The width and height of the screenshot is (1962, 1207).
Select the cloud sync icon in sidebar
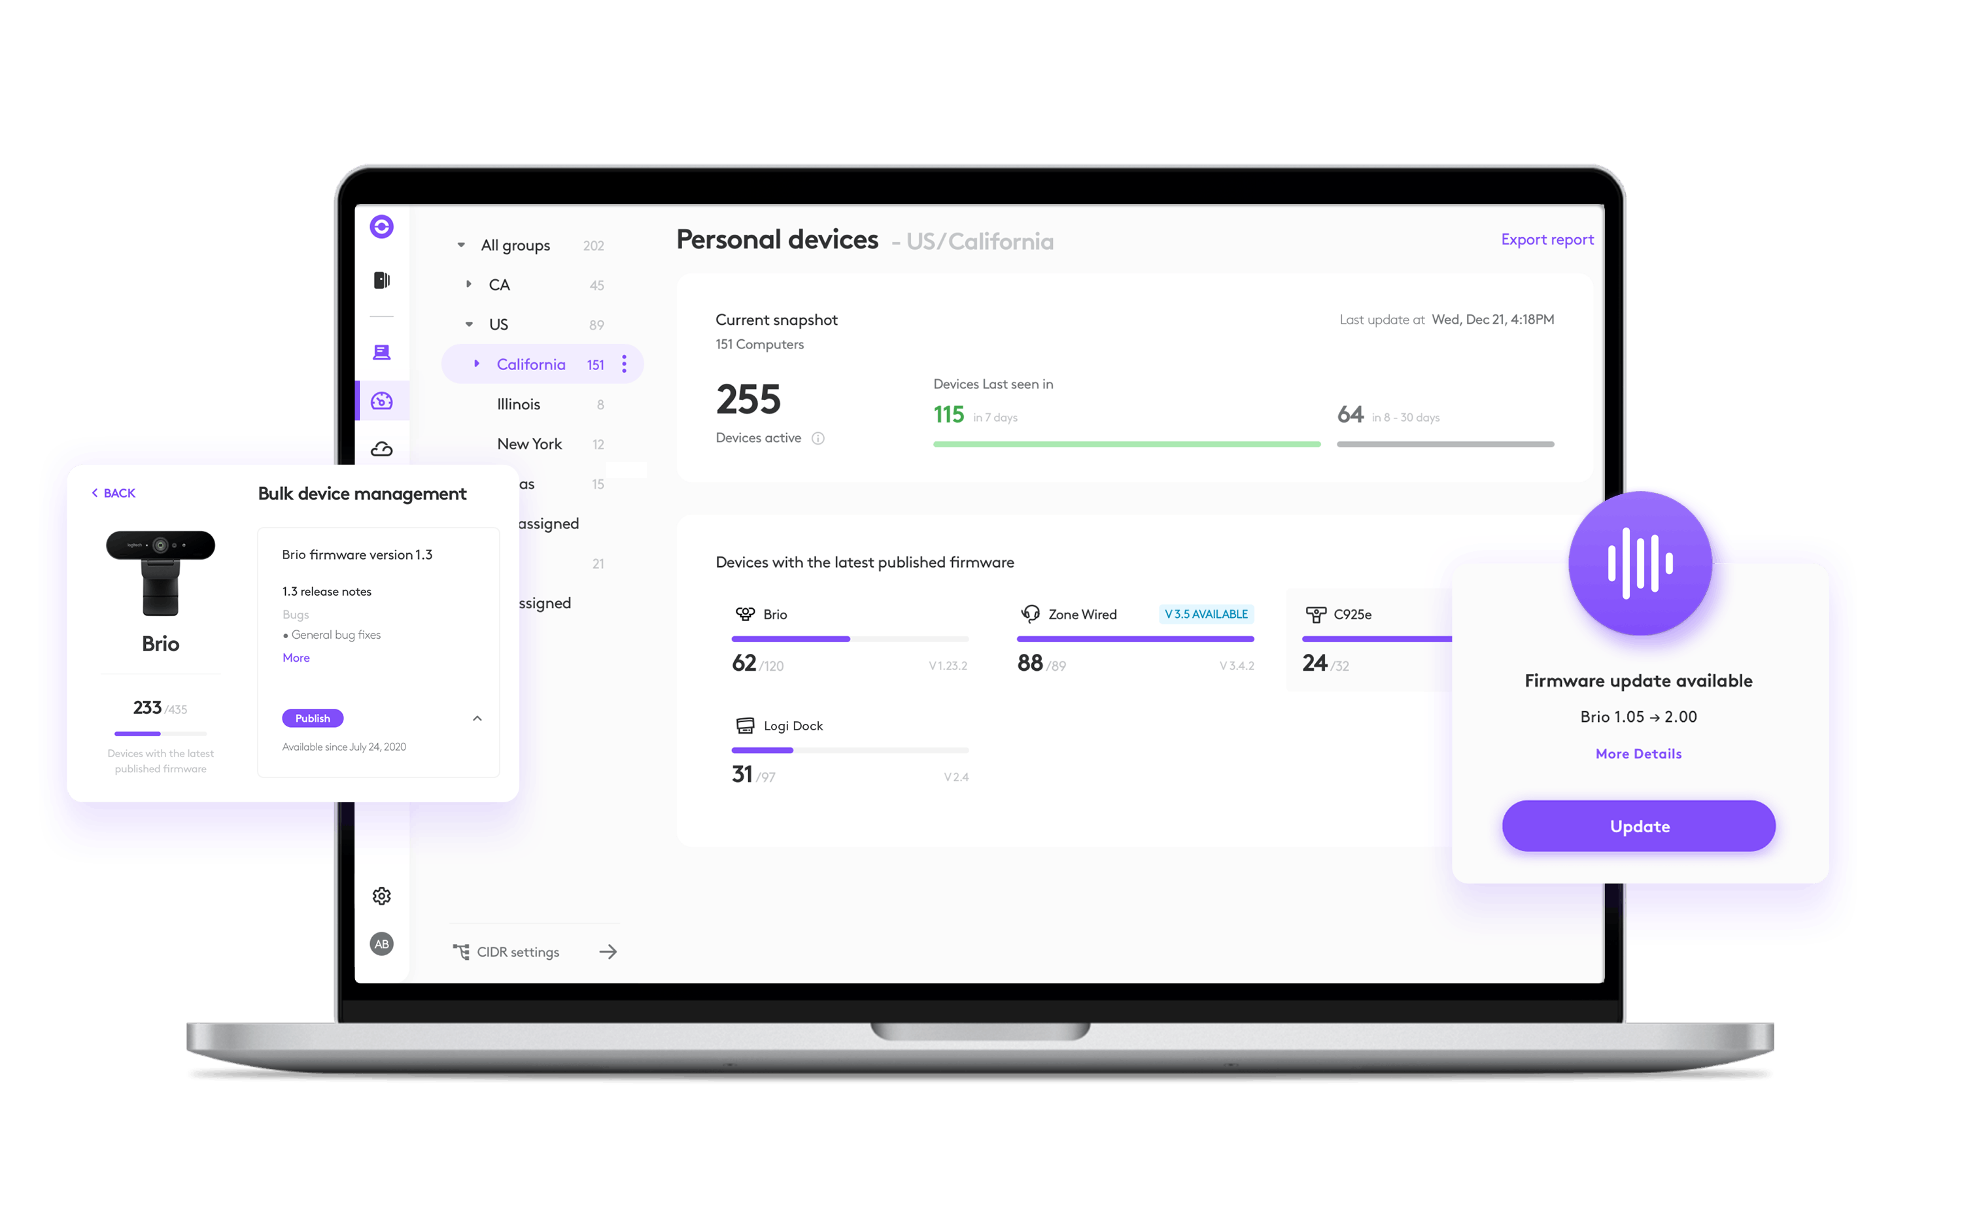coord(383,451)
